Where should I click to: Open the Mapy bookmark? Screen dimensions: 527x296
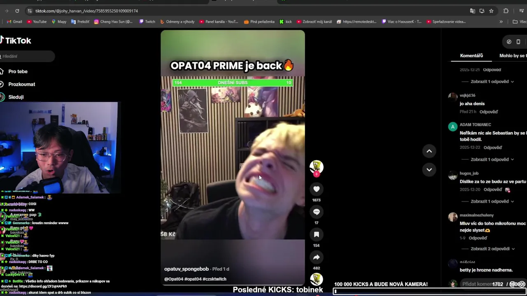59,21
